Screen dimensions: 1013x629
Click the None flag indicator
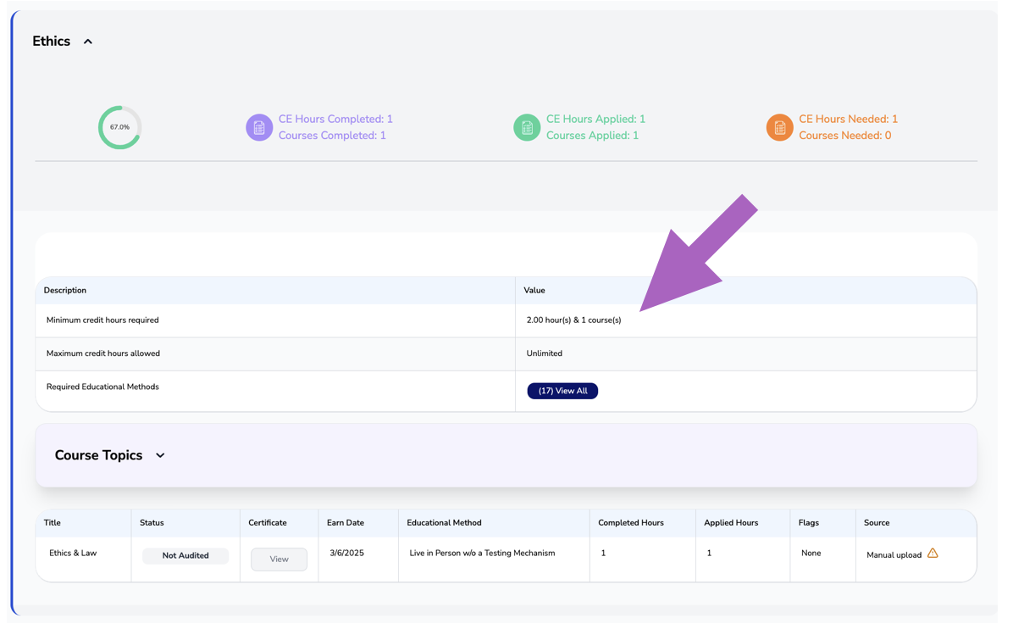811,553
